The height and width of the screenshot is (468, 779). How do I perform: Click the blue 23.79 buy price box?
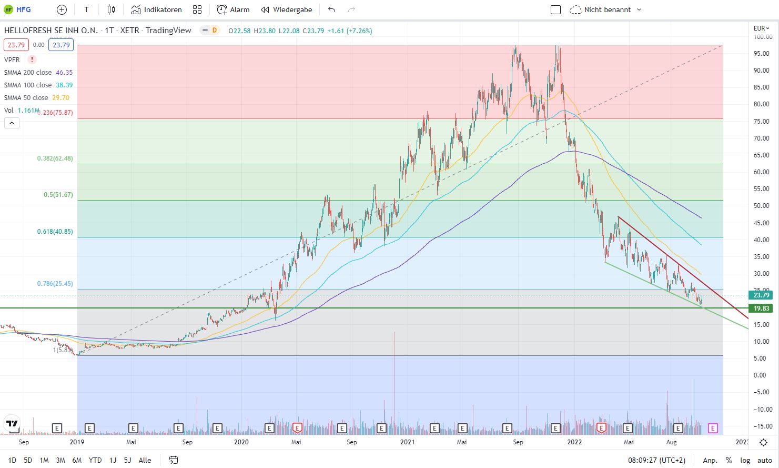point(61,45)
